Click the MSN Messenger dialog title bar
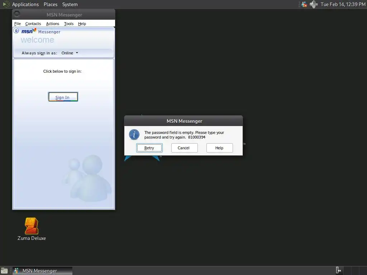Image resolution: width=367 pixels, height=275 pixels. pyautogui.click(x=183, y=121)
